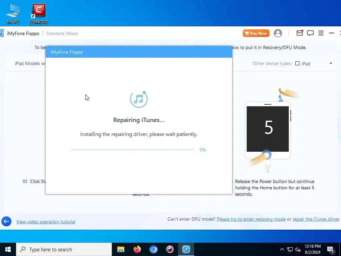Screen dimensions: 341x256
Task: Click Please try to enter recovery mode link
Action: (x=251, y=219)
